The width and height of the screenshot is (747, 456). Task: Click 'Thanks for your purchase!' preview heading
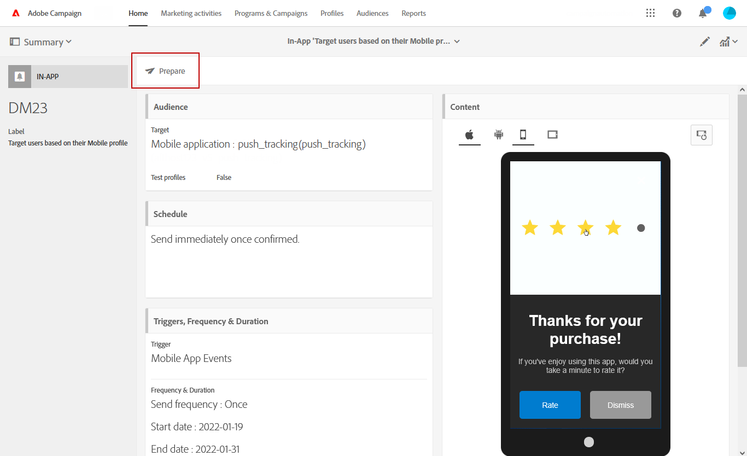coord(586,329)
